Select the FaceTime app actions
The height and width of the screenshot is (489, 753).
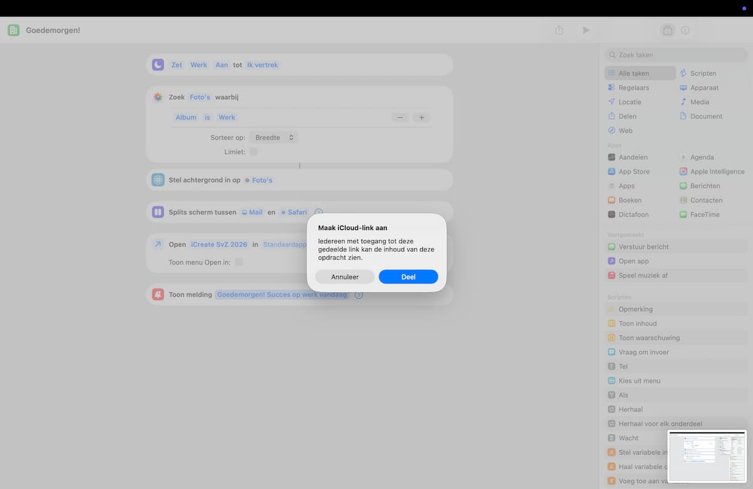point(699,214)
